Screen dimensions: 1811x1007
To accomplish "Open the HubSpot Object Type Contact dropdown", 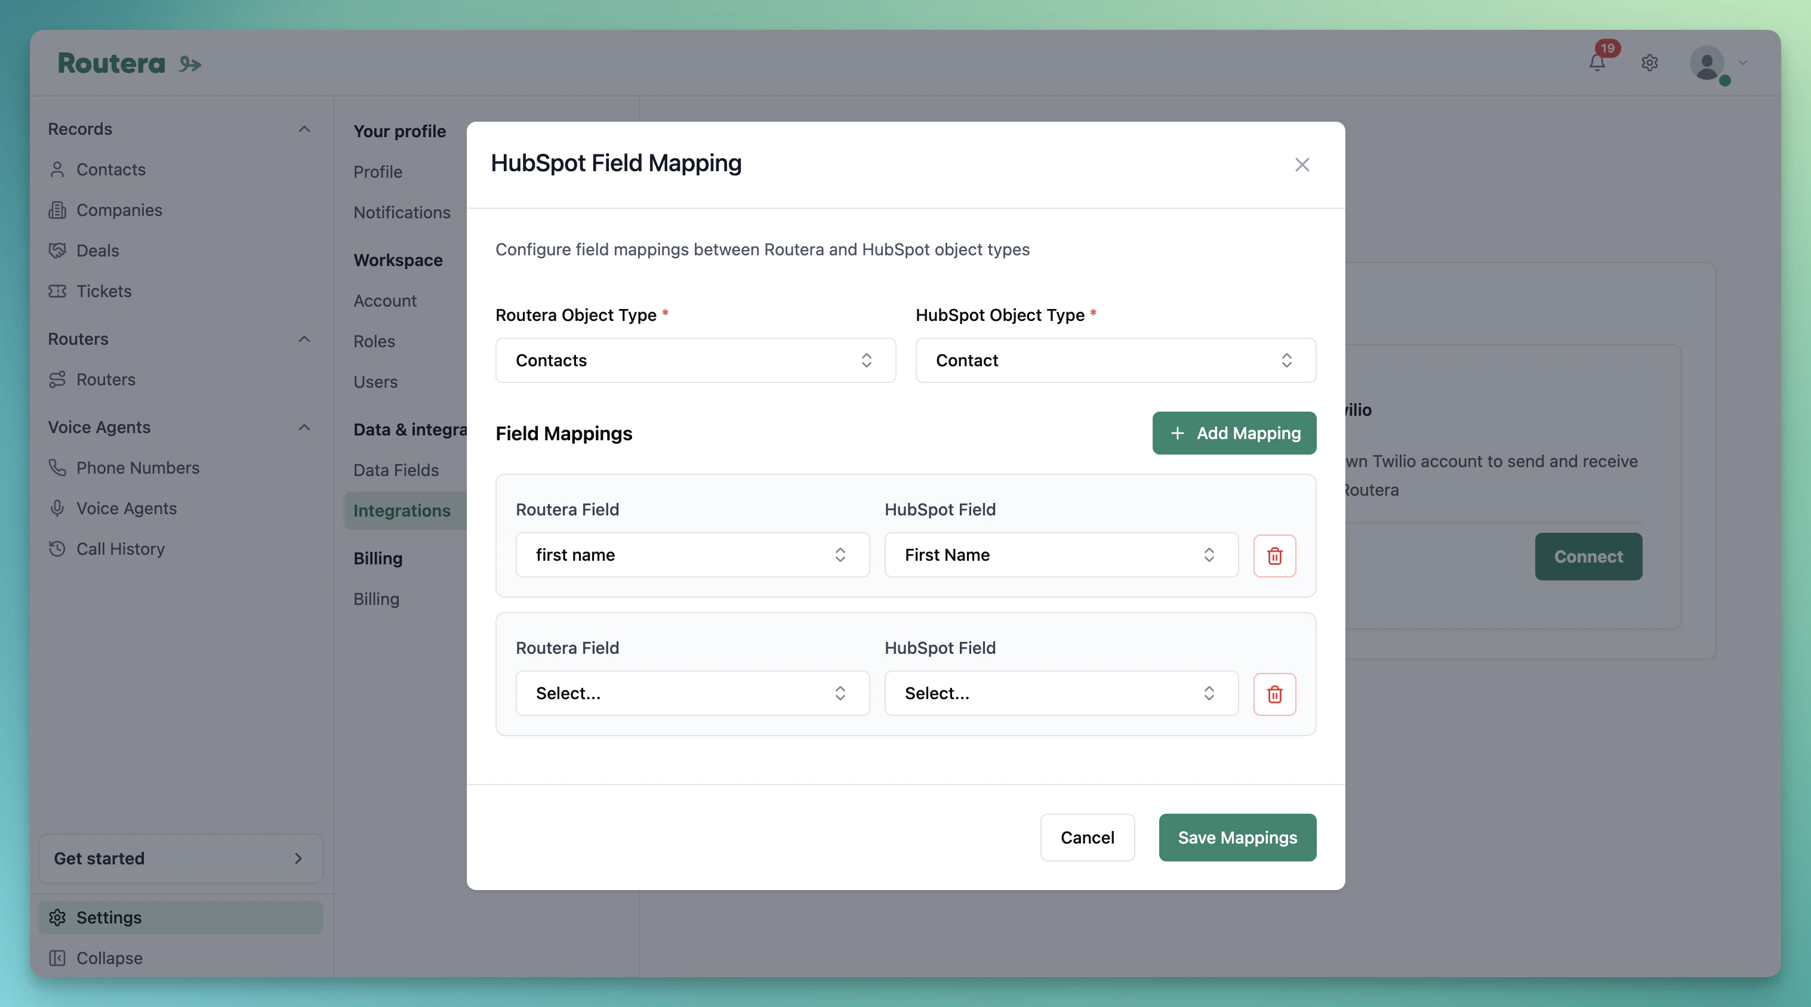I will click(1115, 360).
